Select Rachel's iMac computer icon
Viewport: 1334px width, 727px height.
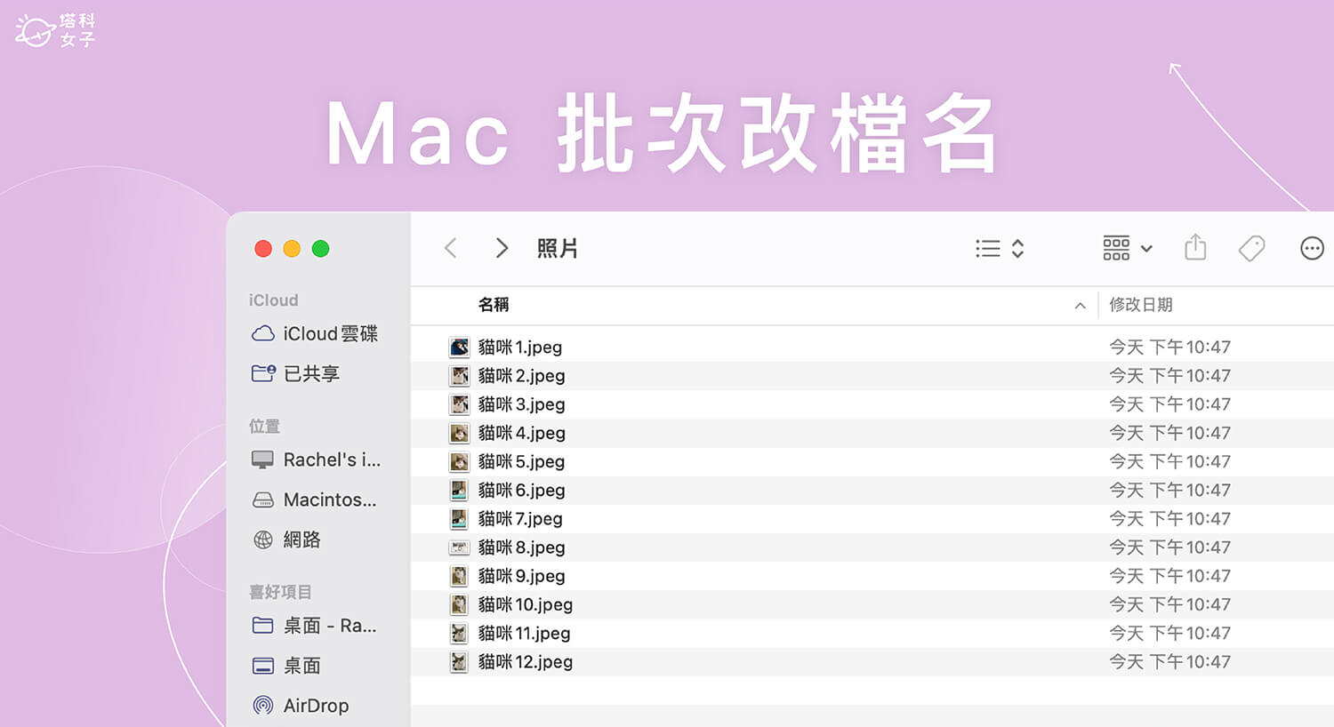[x=262, y=459]
